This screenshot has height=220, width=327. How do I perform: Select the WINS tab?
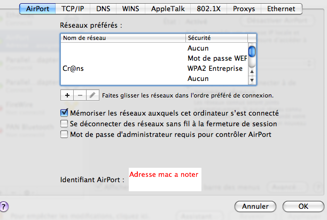pos(131,9)
